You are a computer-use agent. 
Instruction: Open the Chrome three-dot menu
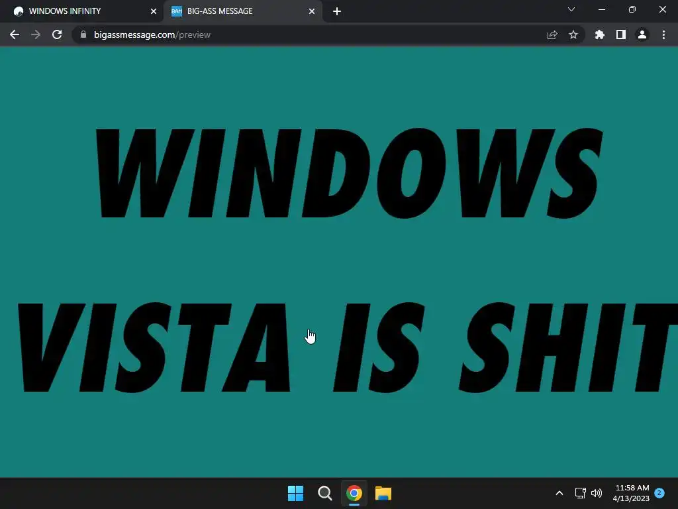[x=663, y=34]
